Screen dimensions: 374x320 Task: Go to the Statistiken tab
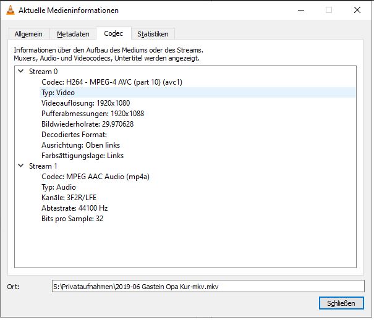(153, 34)
